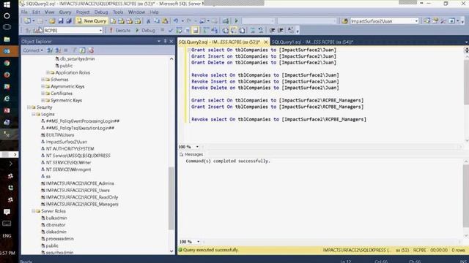Image resolution: width=469 pixels, height=263 pixels.
Task: Expand the Asymmetric Keys folder
Action: pyautogui.click(x=43, y=86)
